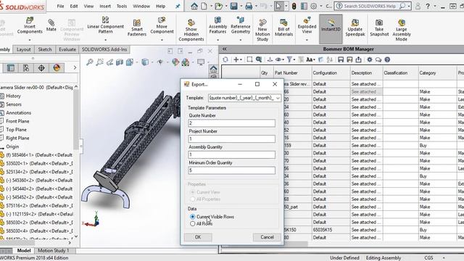Toggle the Instant3D button
464x261 pixels.
(331, 29)
